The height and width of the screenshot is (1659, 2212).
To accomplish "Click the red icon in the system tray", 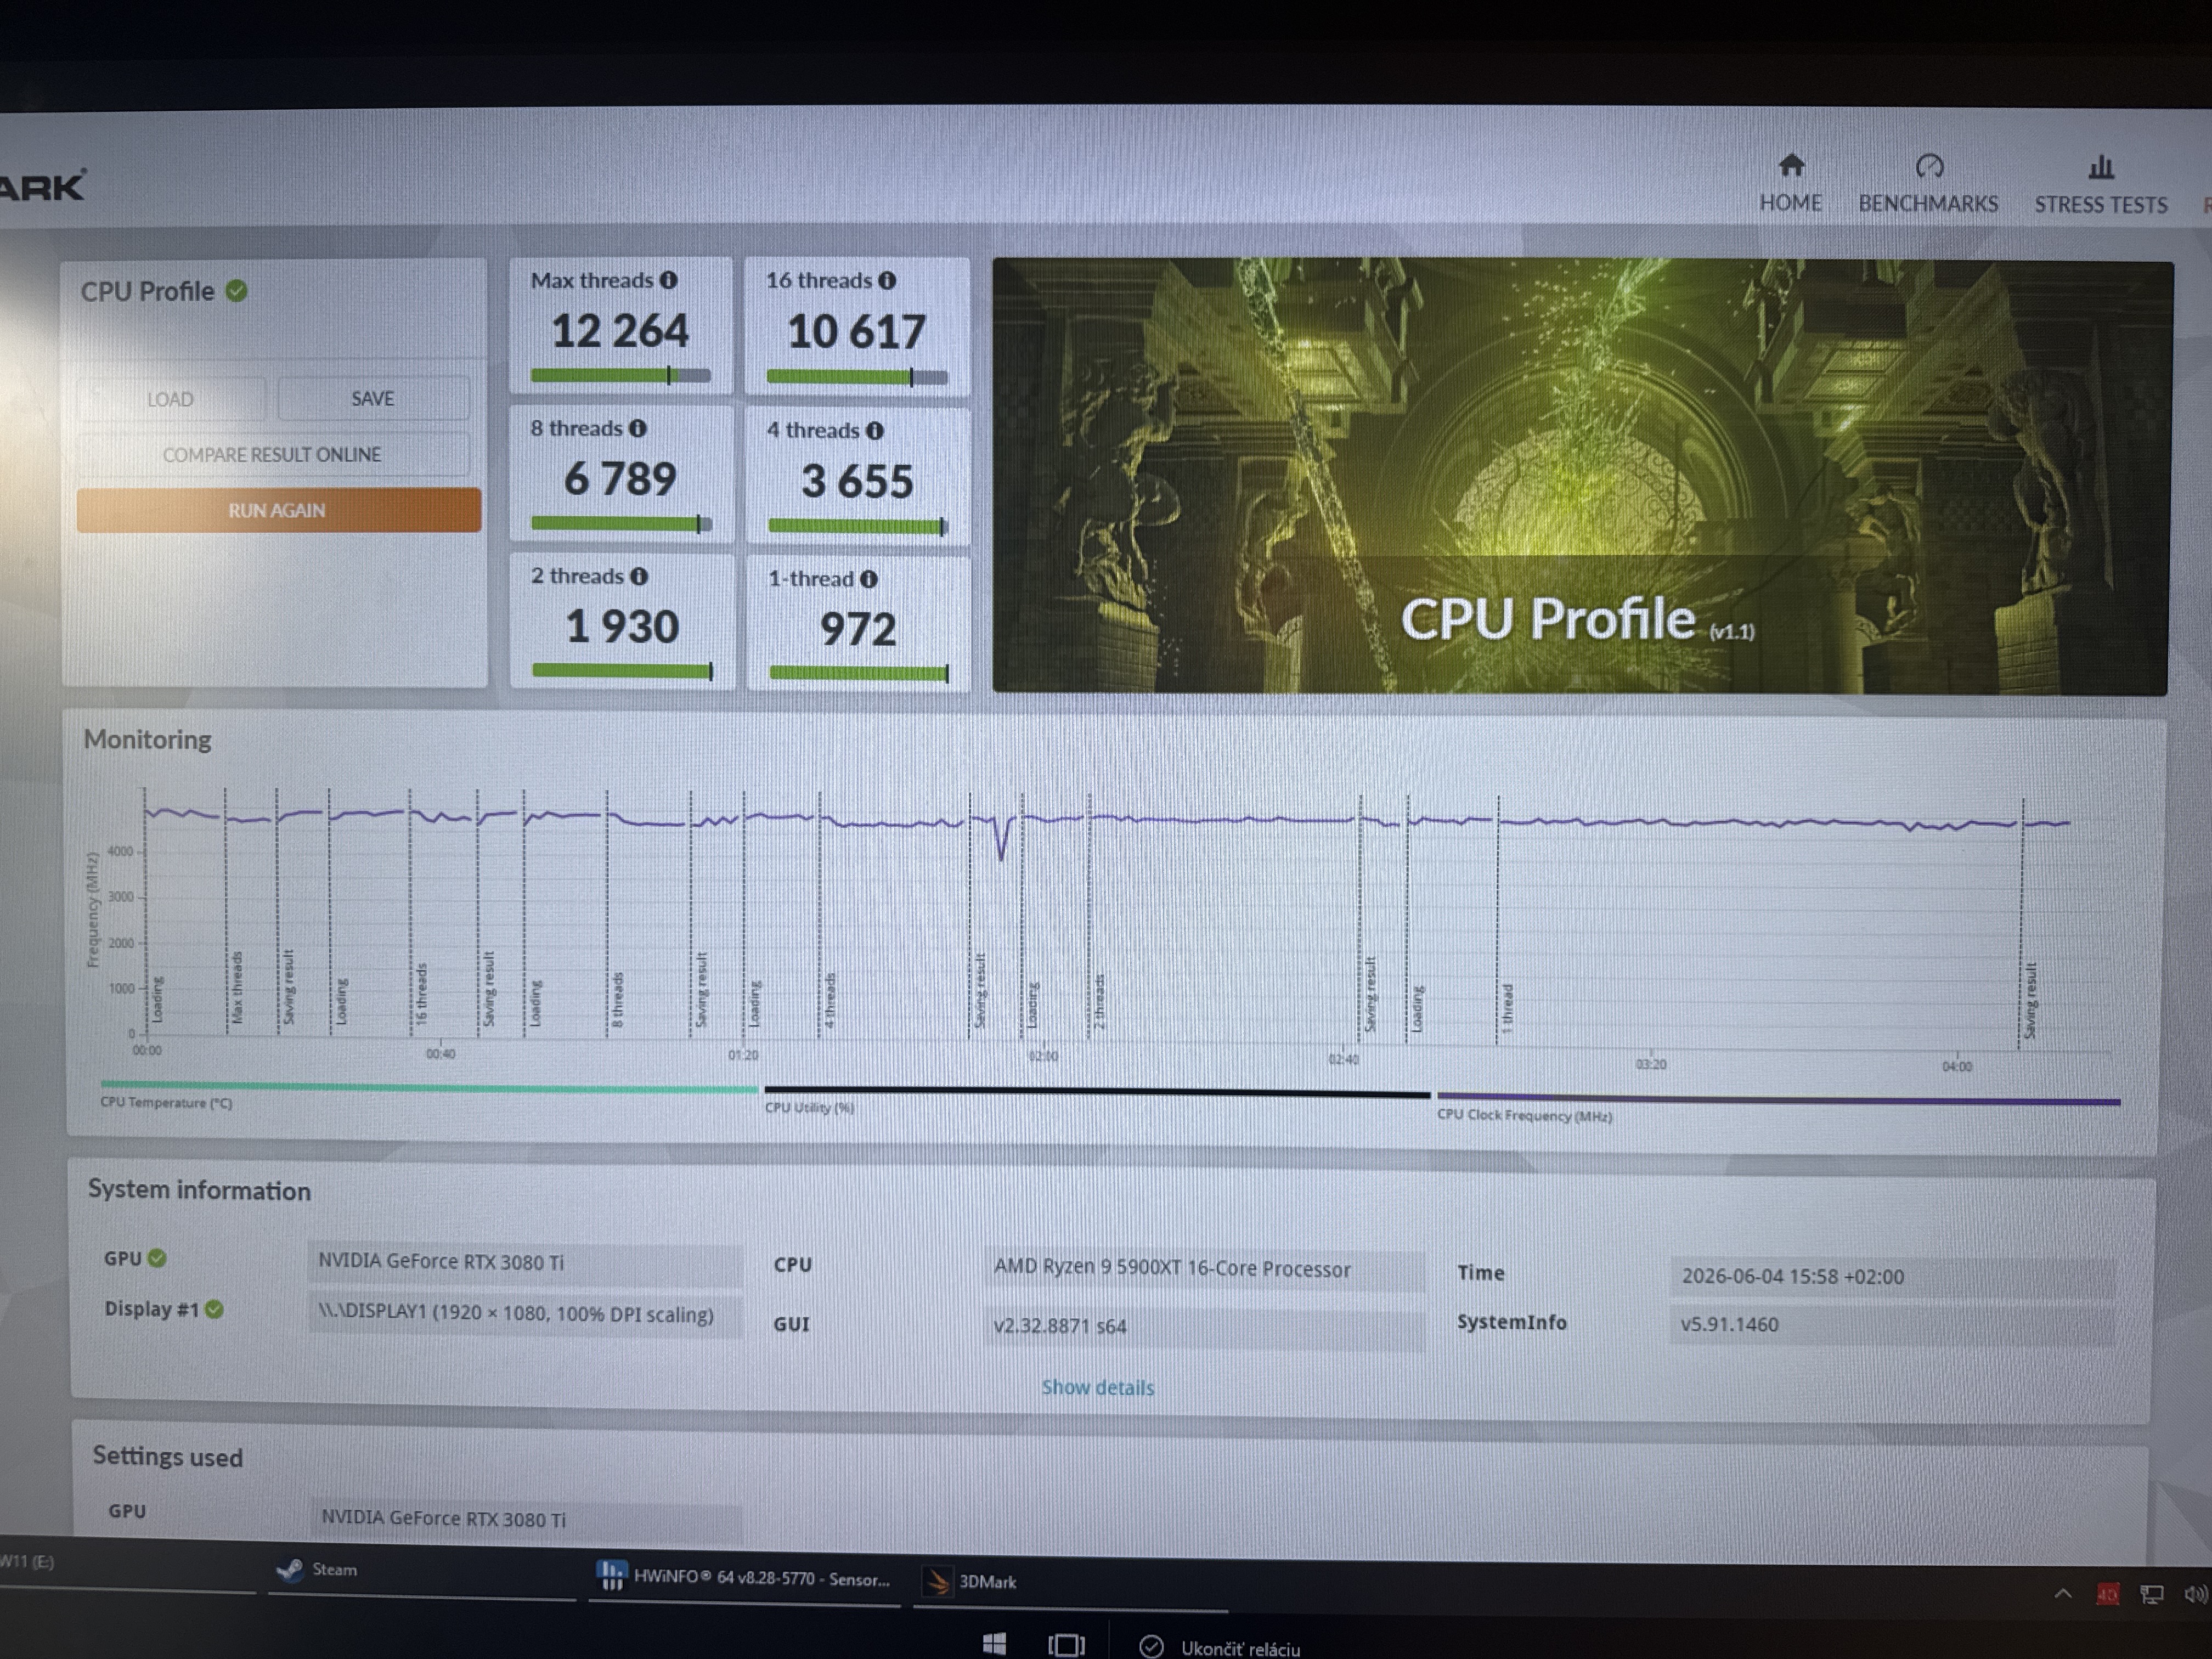I will pyautogui.click(x=2107, y=1595).
